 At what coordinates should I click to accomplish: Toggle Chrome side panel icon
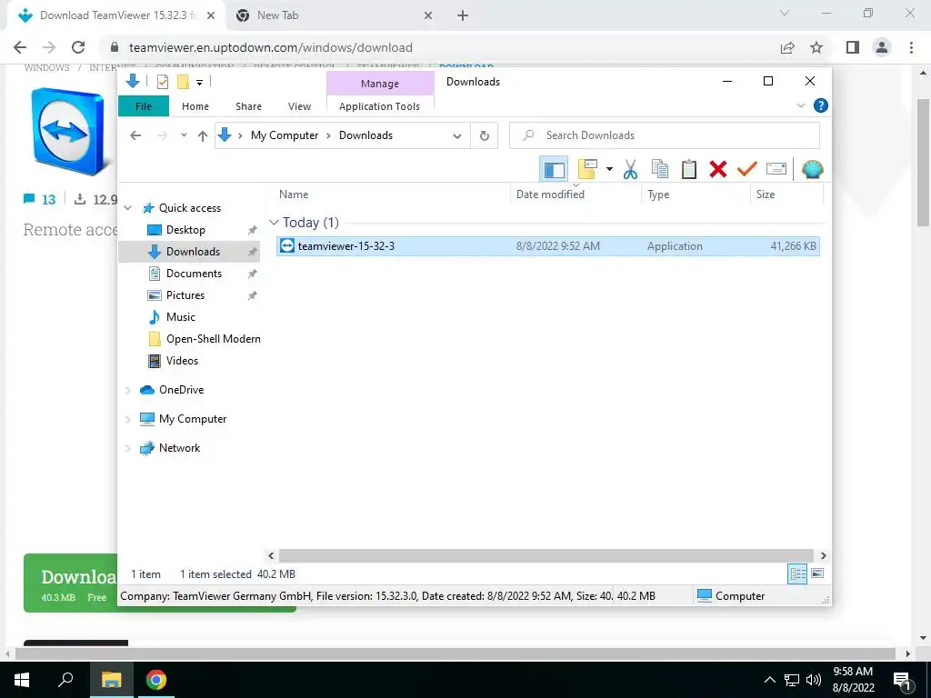click(853, 47)
